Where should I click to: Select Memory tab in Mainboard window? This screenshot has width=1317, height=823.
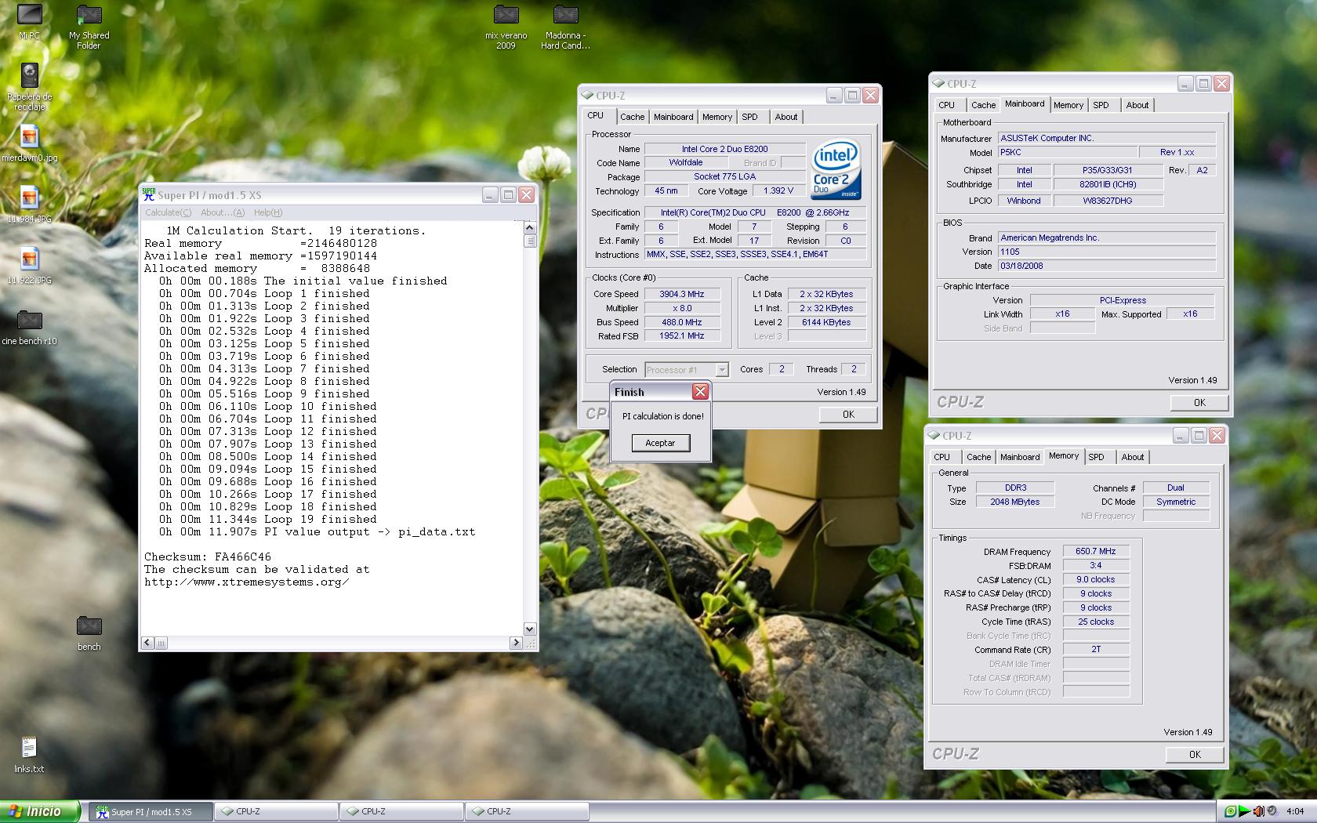(1068, 105)
